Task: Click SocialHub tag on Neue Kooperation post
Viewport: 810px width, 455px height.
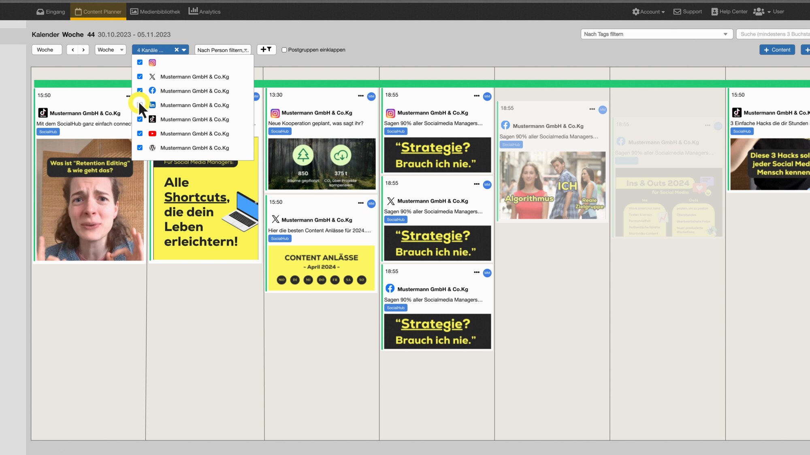Action: 280,131
